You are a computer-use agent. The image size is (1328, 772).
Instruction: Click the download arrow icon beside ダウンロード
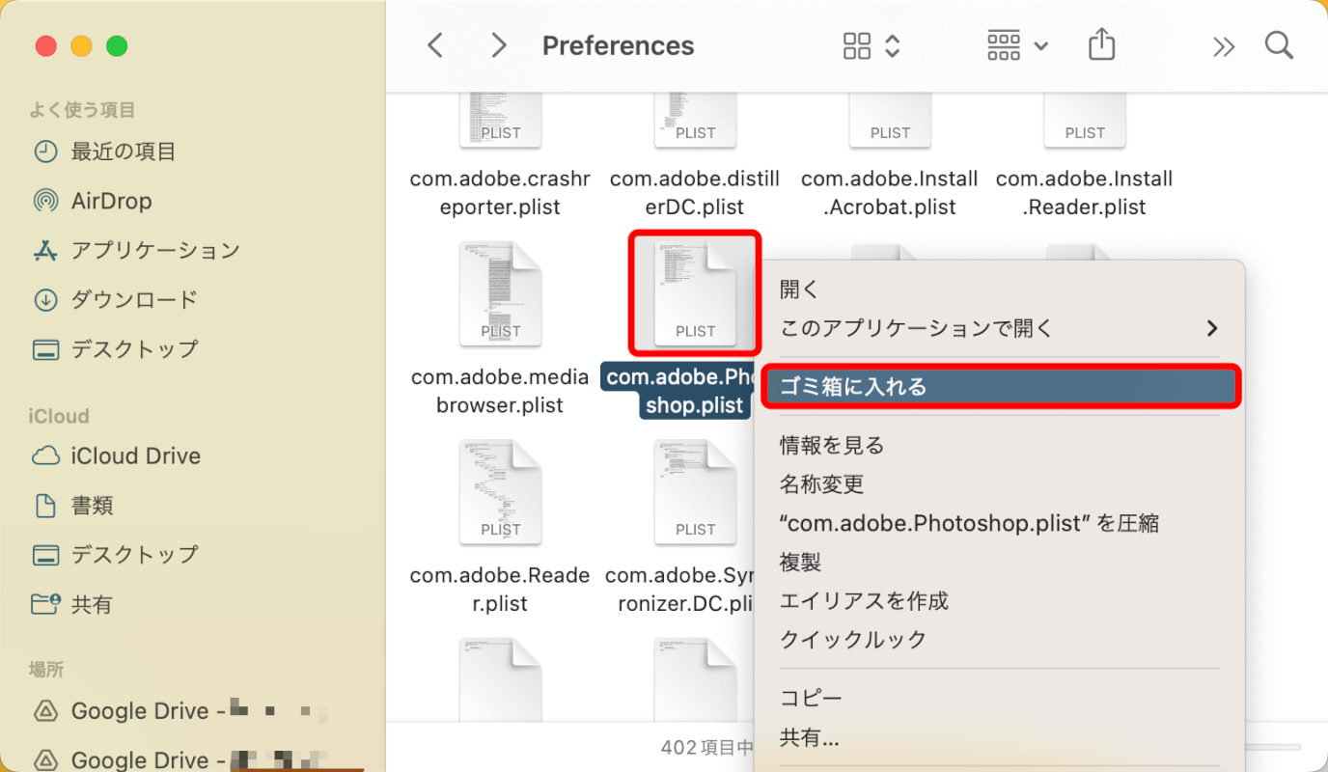pyautogui.click(x=45, y=299)
